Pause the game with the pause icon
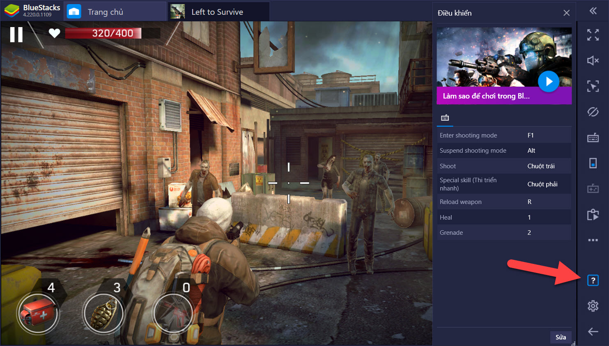Screen dimensions: 609x346 click(x=16, y=34)
